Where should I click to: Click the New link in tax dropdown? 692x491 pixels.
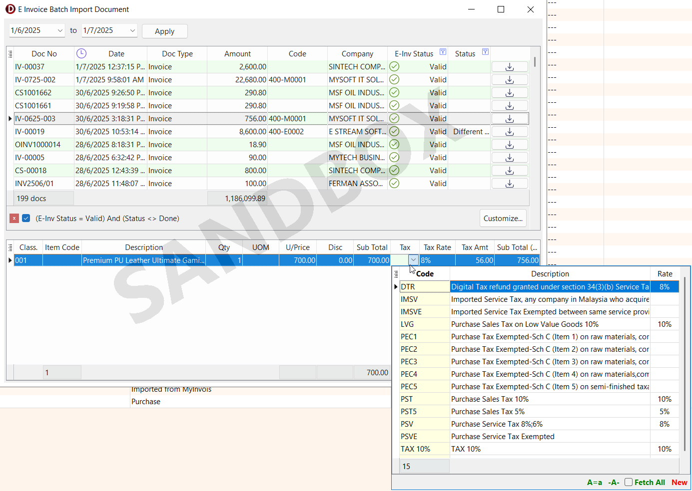click(679, 483)
